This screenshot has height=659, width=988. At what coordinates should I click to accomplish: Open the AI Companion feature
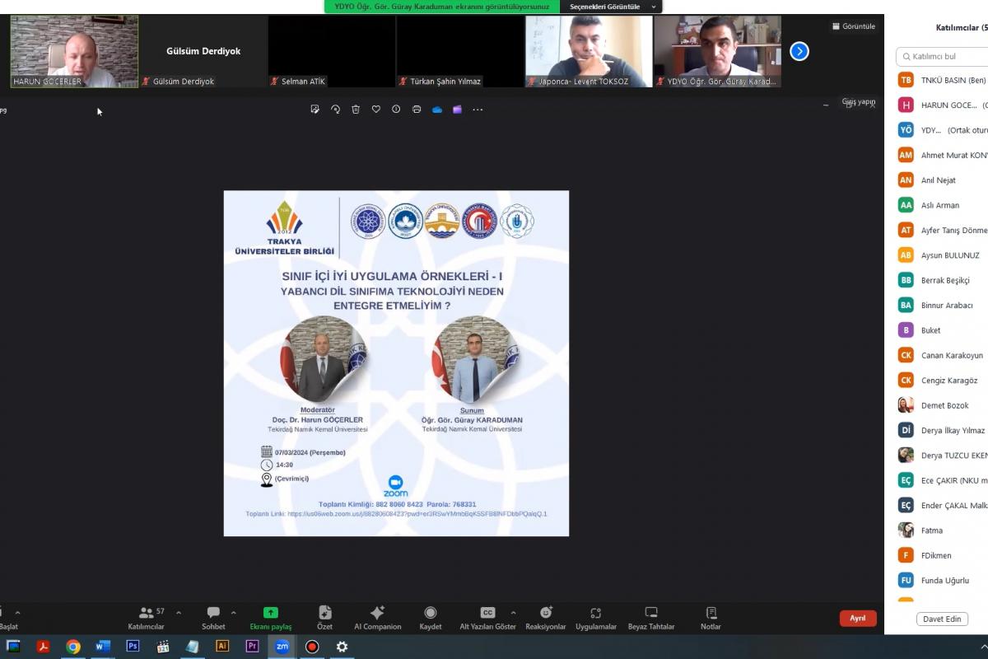(377, 618)
